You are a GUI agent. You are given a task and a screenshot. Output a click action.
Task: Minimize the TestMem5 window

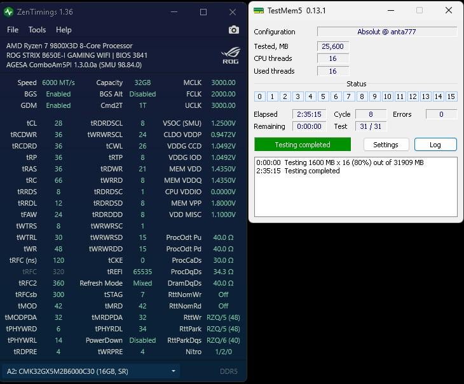(x=390, y=11)
